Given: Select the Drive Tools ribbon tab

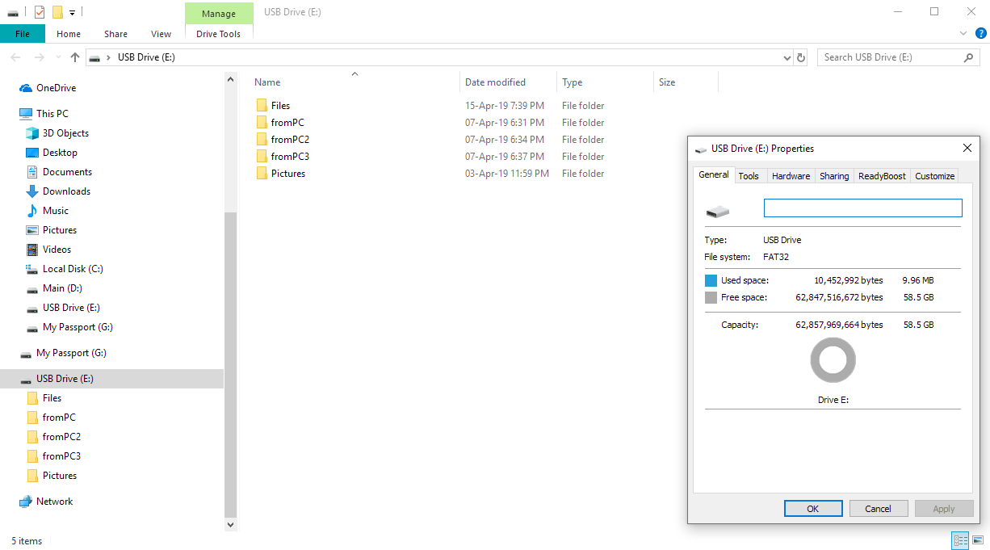Looking at the screenshot, I should tap(219, 34).
